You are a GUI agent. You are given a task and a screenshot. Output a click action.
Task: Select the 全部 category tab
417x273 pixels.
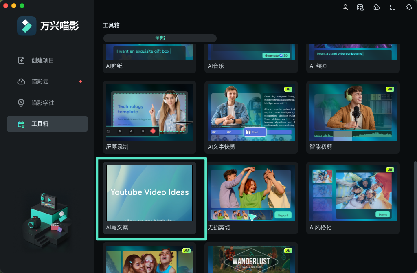[160, 38]
